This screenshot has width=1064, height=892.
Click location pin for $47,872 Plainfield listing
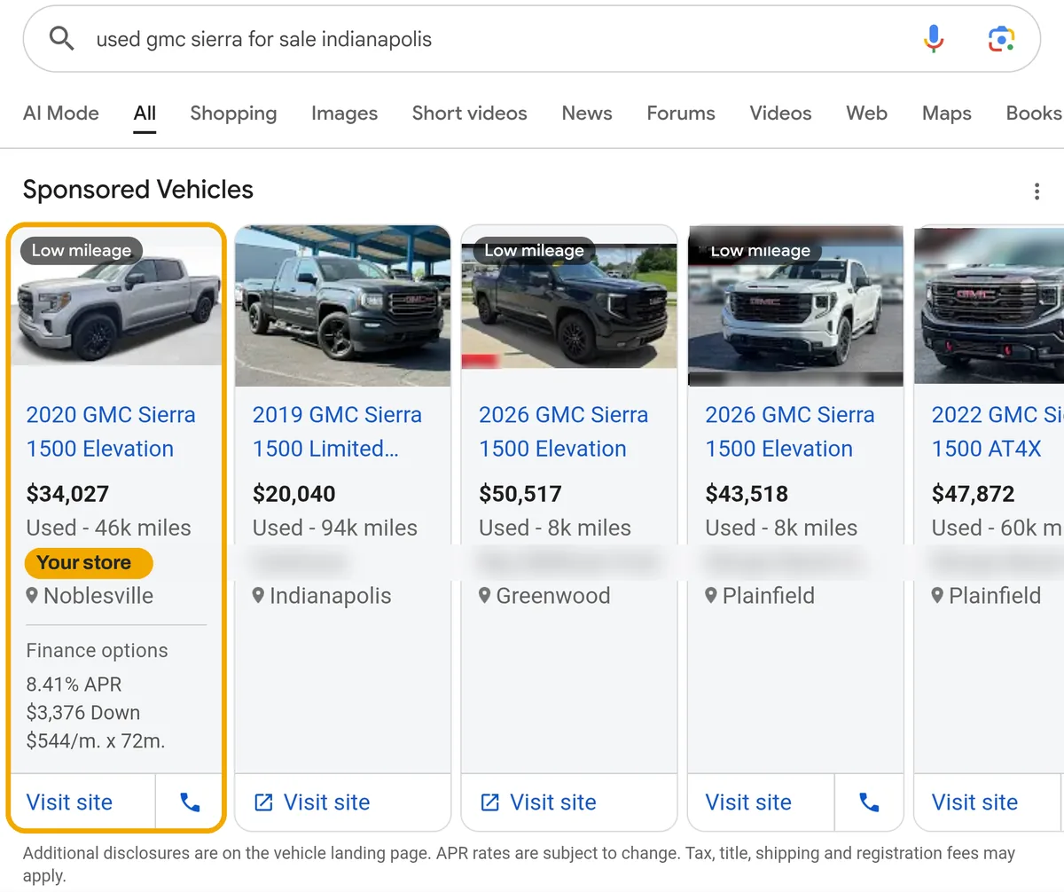tap(937, 595)
